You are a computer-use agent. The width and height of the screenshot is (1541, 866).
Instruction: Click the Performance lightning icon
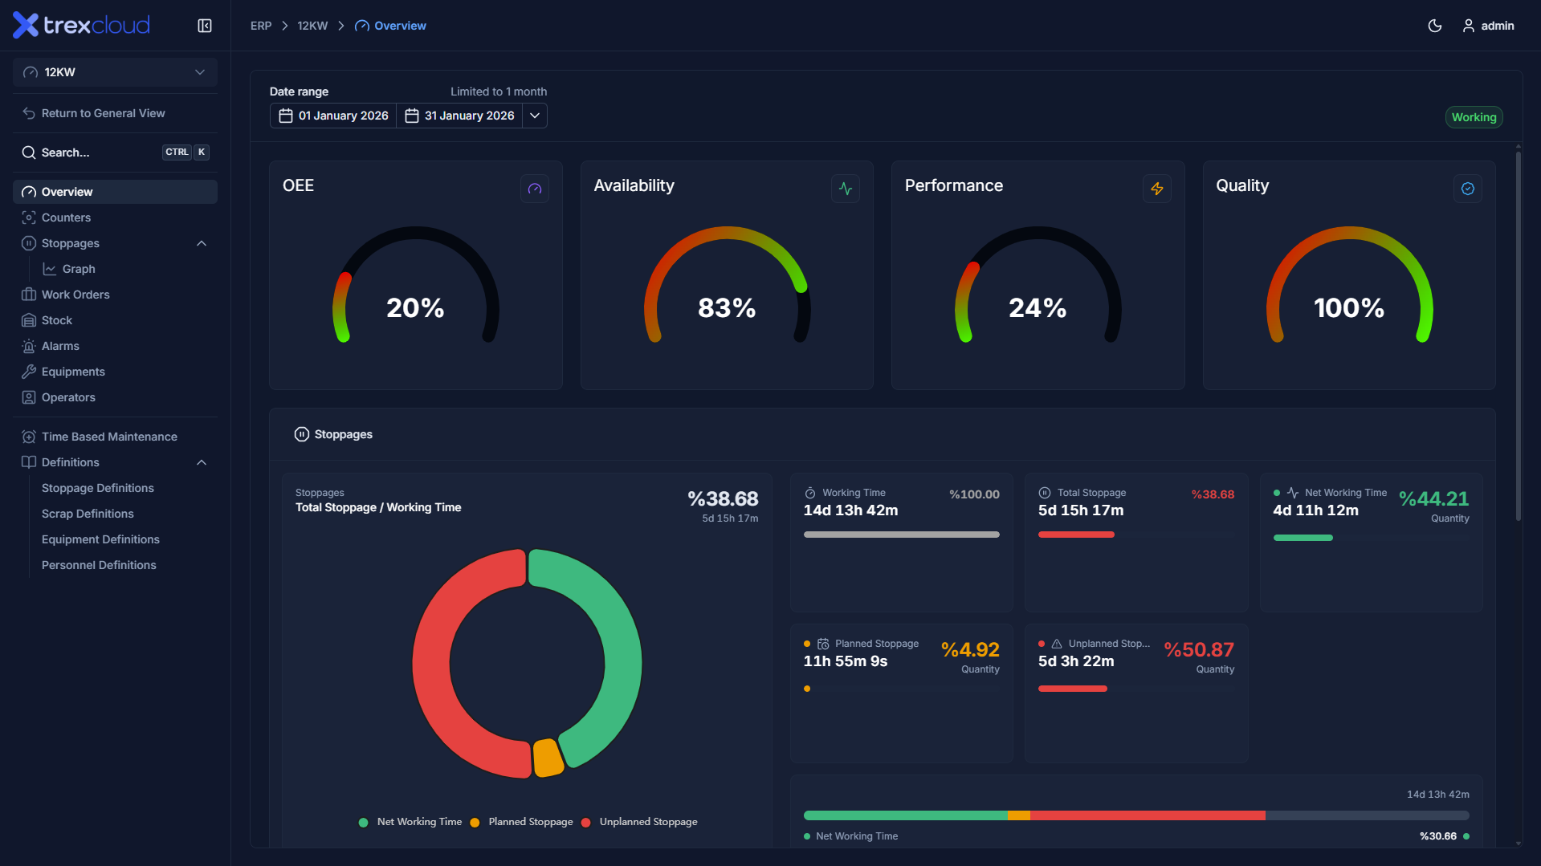point(1157,189)
